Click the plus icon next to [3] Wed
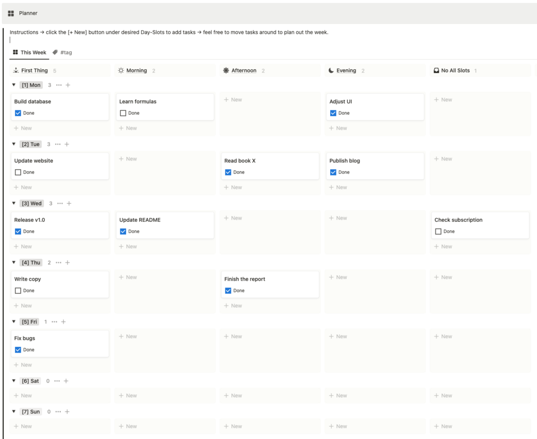 69,204
